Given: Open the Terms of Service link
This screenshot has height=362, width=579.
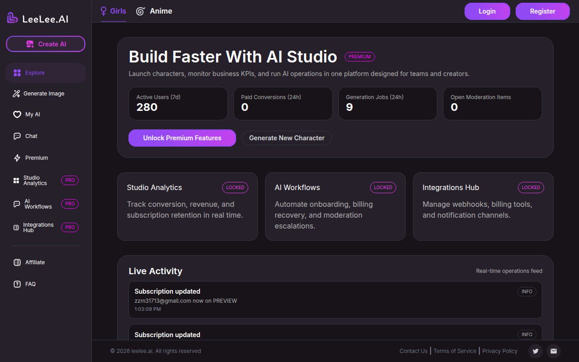Looking at the screenshot, I should tap(455, 351).
